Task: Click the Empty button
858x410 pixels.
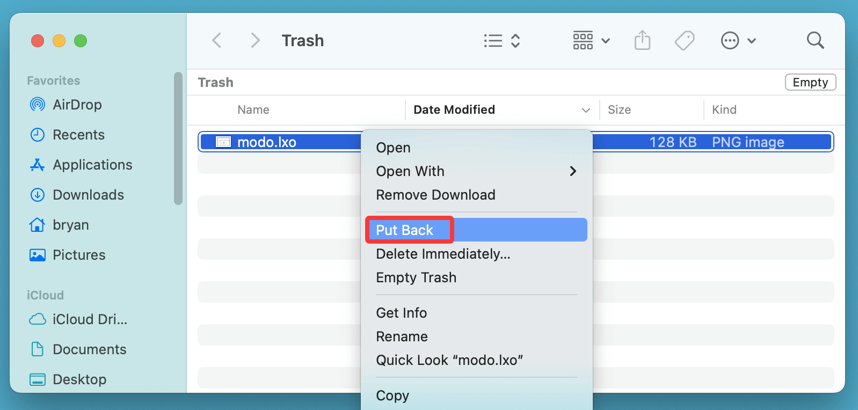Action: [x=810, y=82]
